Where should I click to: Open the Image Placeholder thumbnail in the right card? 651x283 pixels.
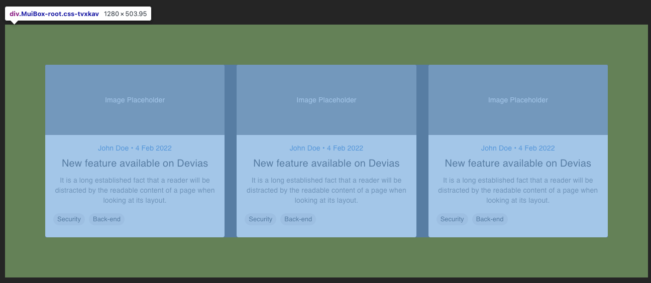[518, 100]
